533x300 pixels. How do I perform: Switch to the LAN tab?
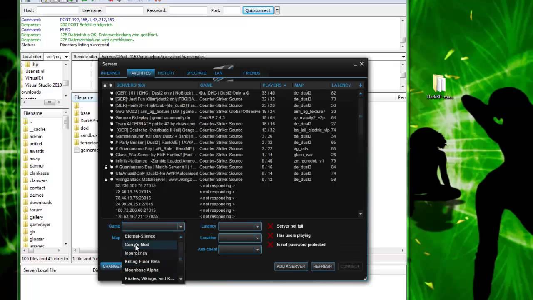219,73
